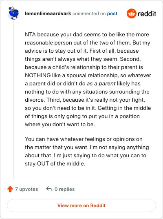Click the orange Reddit Snoo logo
Viewport: 163px width, 219px height.
tap(131, 13)
